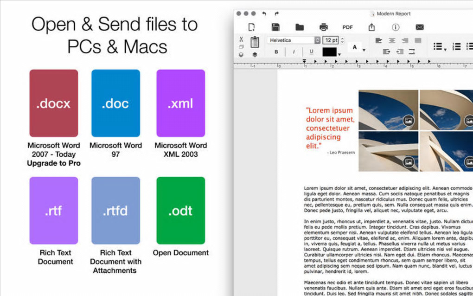Click the Upgrade to Pro text
This screenshot has height=296, width=473.
point(54,163)
